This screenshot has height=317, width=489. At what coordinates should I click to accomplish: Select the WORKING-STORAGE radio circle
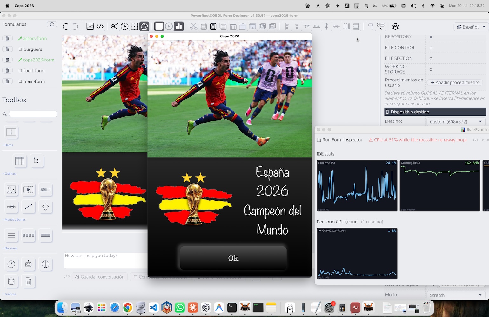tap(431, 69)
